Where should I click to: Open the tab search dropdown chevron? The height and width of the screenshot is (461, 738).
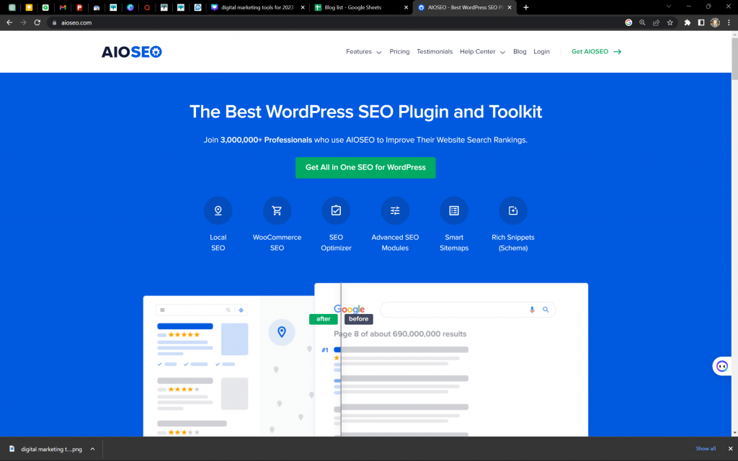(x=668, y=6)
